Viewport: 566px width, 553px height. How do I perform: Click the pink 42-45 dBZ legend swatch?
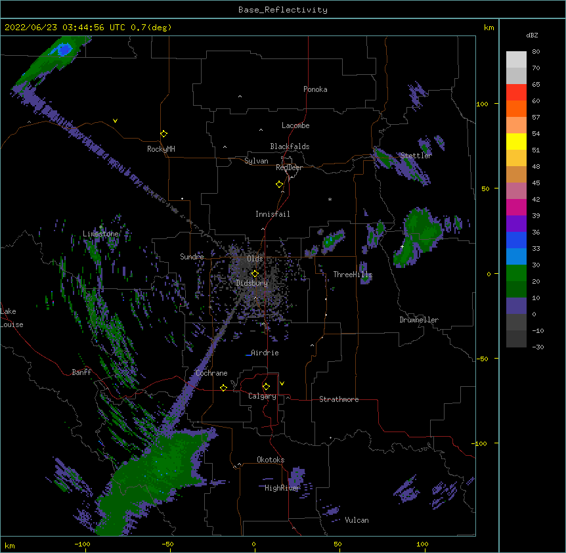click(516, 191)
